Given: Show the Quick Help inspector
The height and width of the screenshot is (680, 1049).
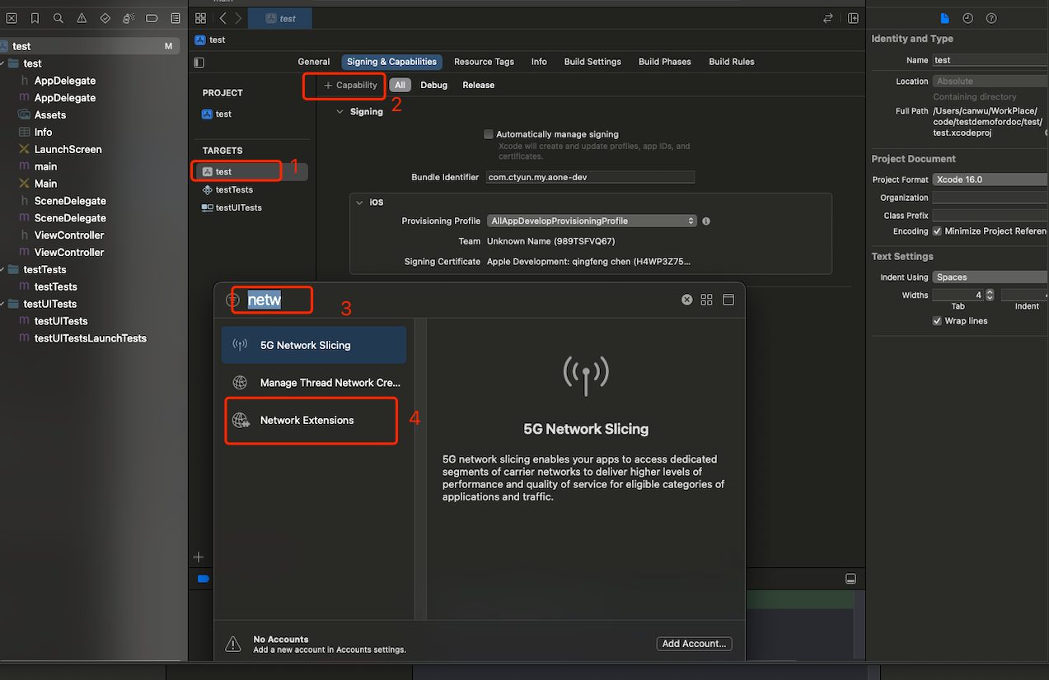Looking at the screenshot, I should [x=991, y=18].
